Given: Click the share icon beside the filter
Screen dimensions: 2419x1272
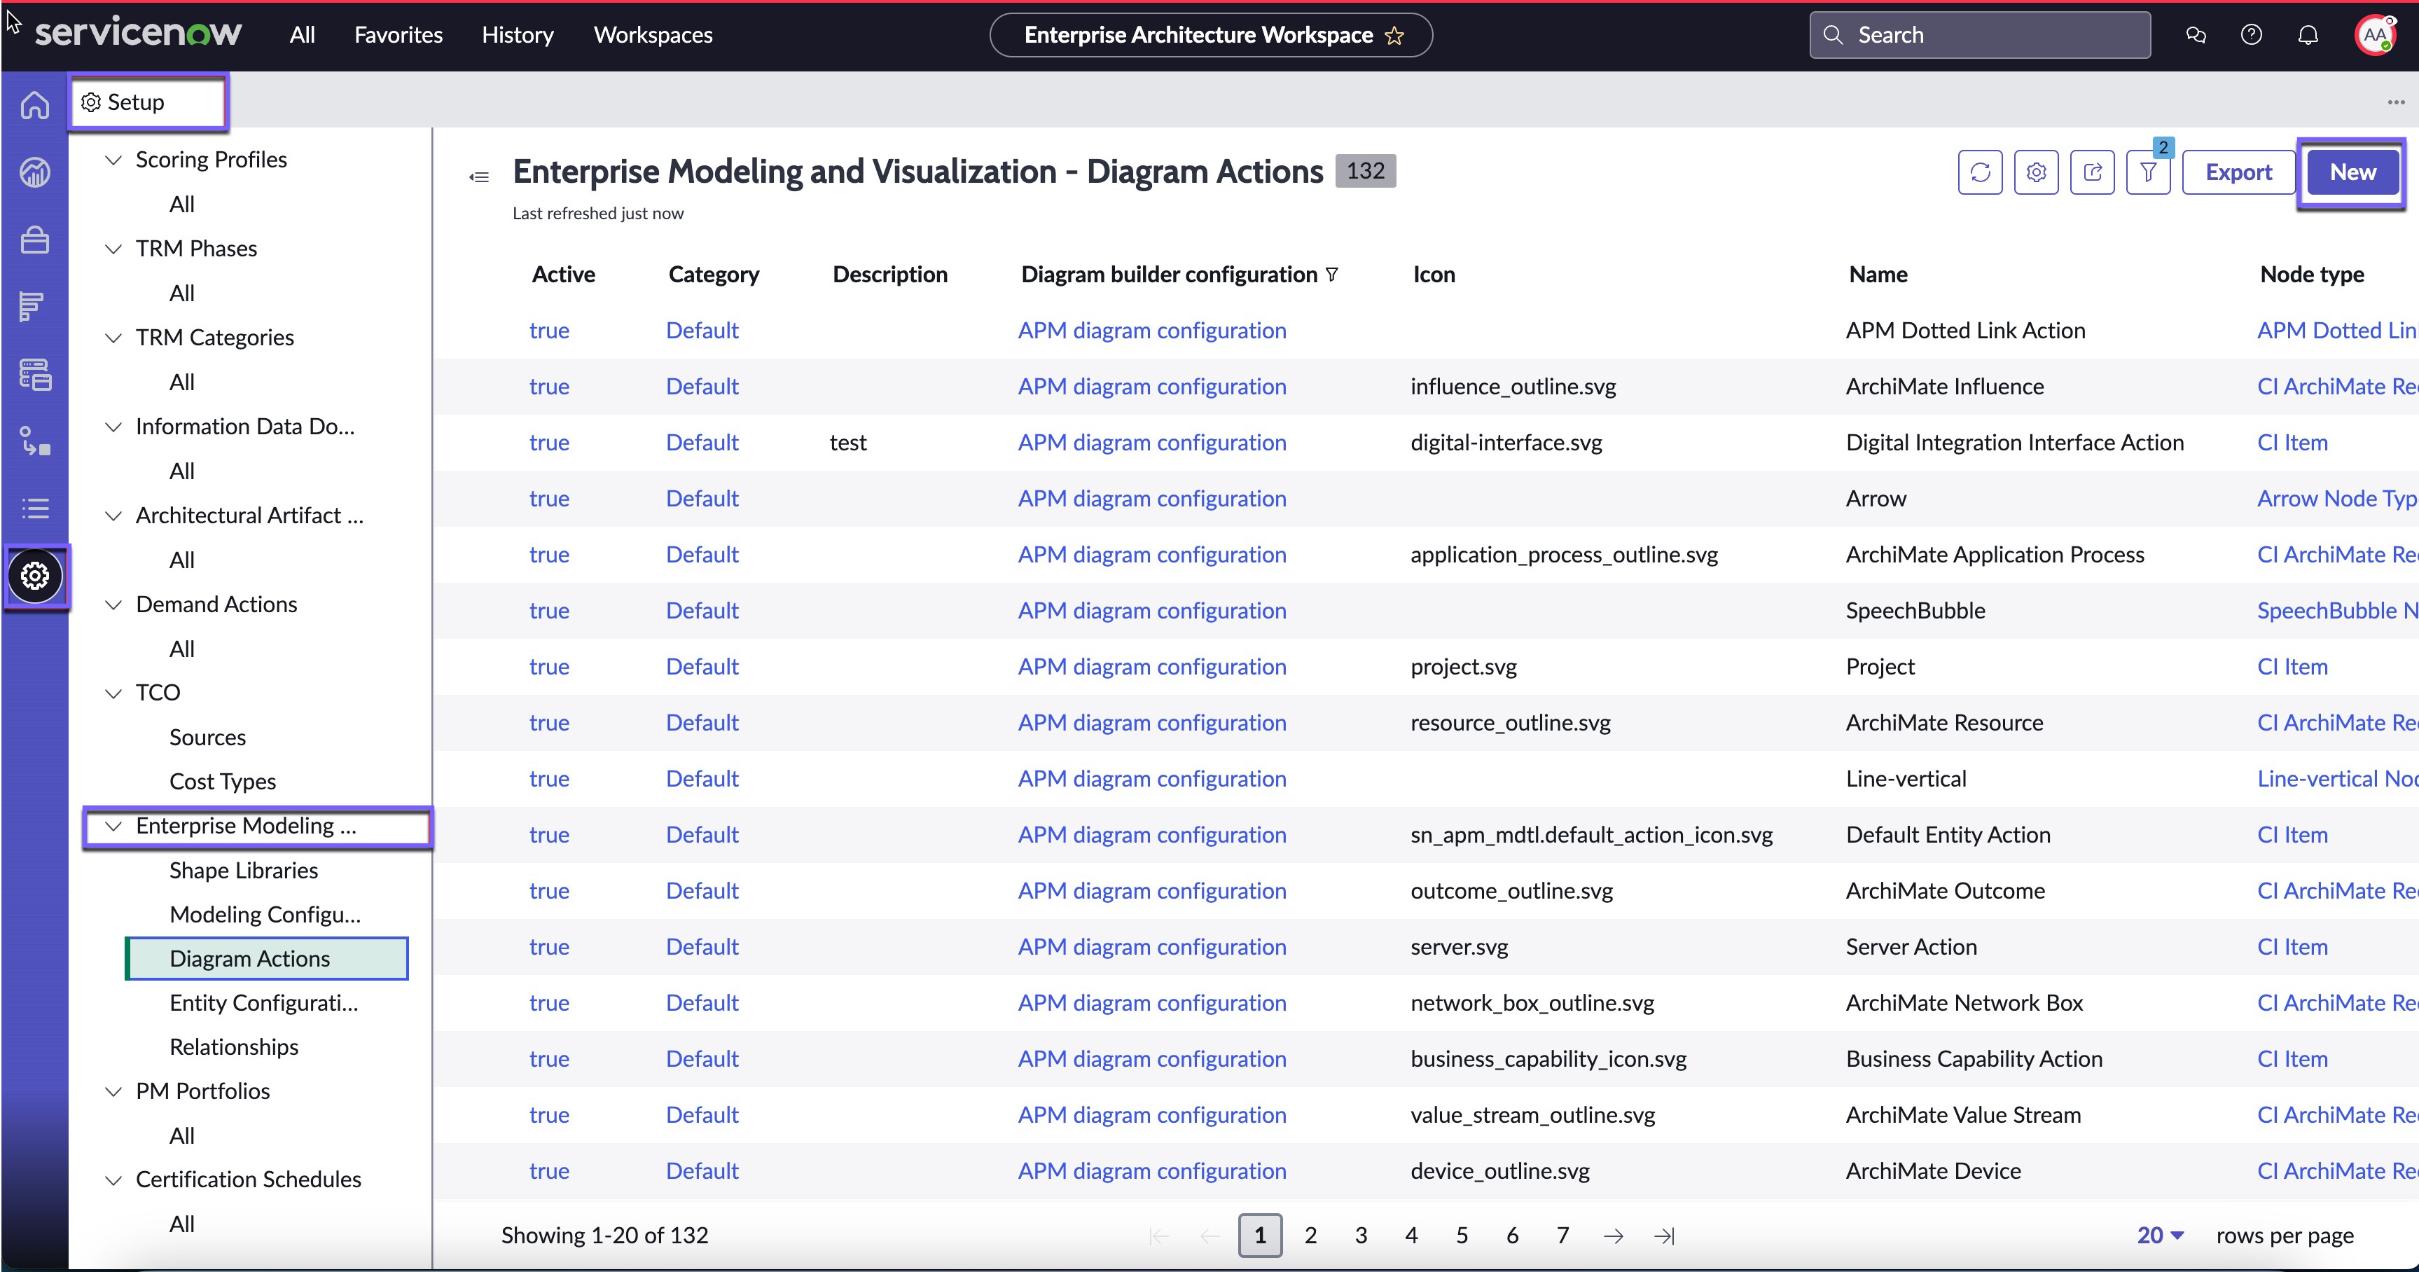Looking at the screenshot, I should (x=2092, y=172).
